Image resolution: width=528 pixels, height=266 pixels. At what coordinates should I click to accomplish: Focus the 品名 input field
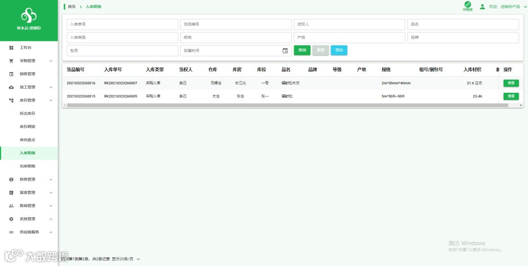[x=463, y=24]
